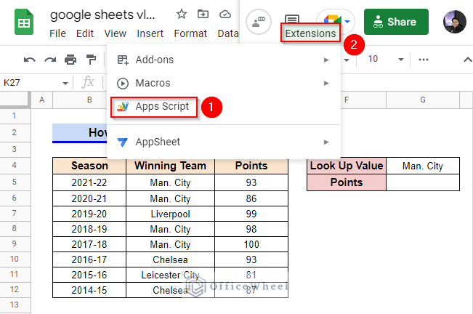Click the Macros play icon
473x314 pixels.
tap(123, 84)
